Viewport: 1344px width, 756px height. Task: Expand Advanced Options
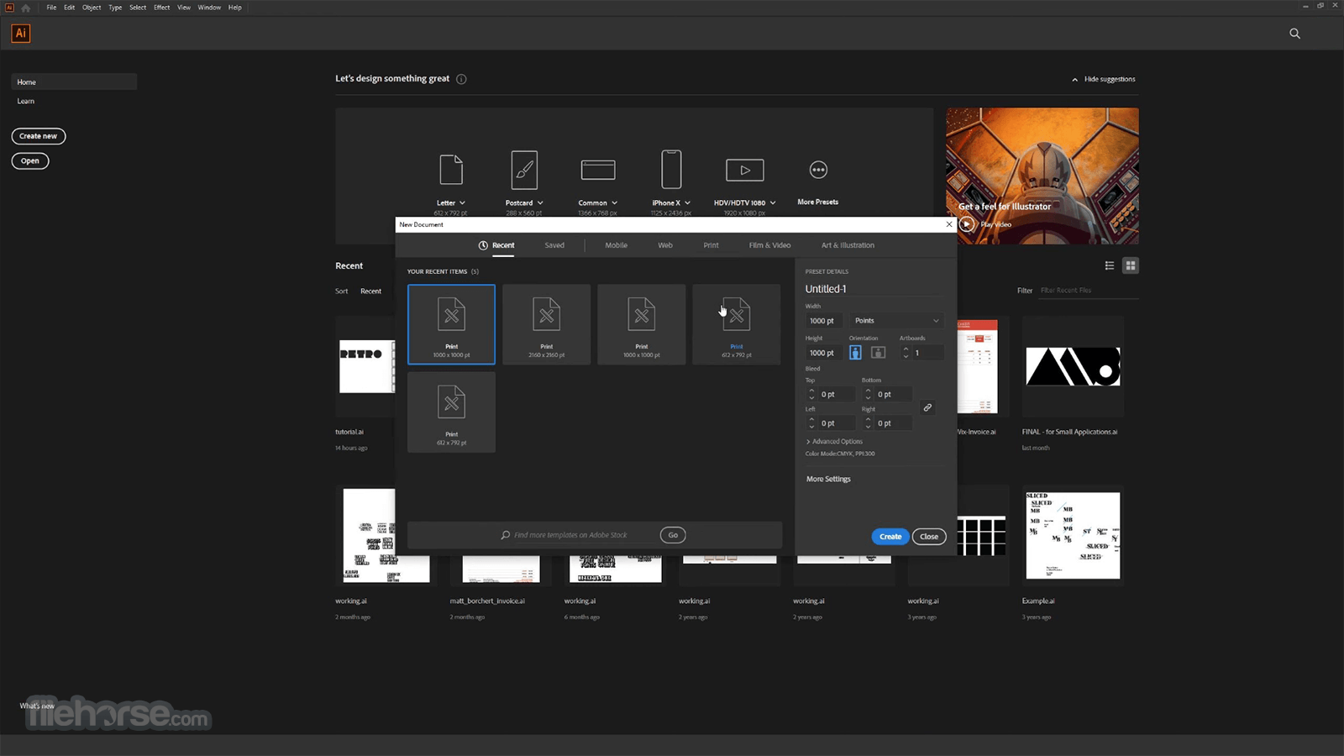click(x=835, y=441)
